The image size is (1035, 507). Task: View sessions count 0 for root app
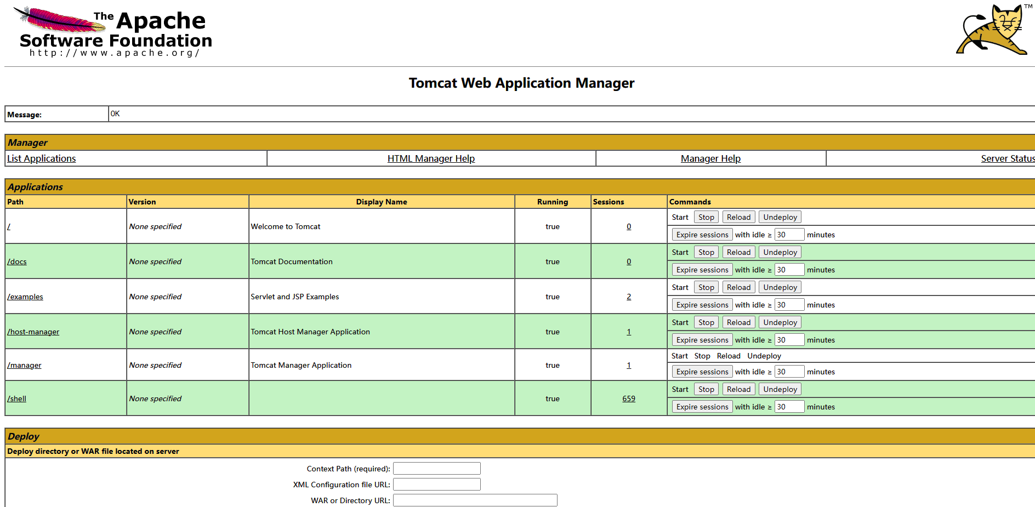point(629,226)
